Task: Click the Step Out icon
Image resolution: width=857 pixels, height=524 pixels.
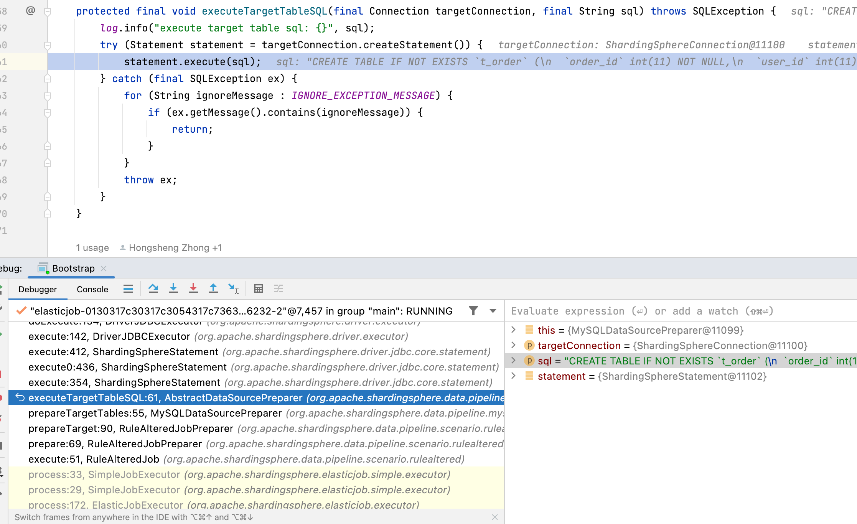Action: pos(213,288)
